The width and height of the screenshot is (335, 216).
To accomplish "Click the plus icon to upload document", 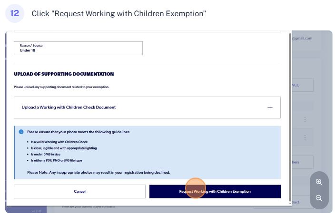I will coord(270,108).
